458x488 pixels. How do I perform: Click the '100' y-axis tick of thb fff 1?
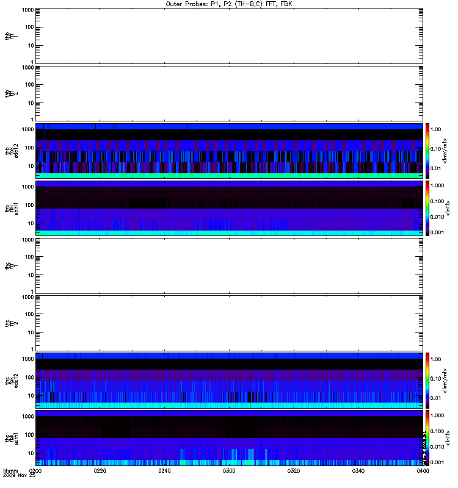(29, 27)
